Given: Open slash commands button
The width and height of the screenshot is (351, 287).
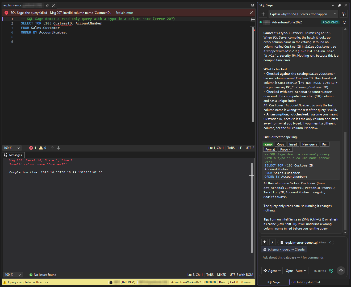Looking at the screenshot, I should point(273,242).
